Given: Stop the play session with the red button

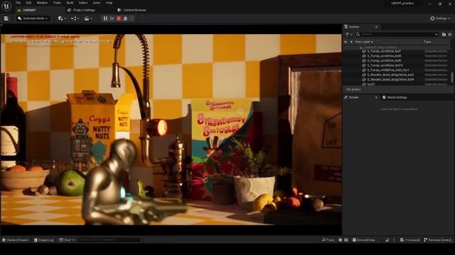Looking at the screenshot, I should tap(119, 18).
